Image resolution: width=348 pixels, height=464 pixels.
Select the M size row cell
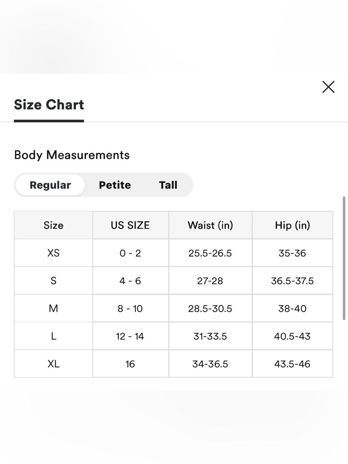click(54, 308)
